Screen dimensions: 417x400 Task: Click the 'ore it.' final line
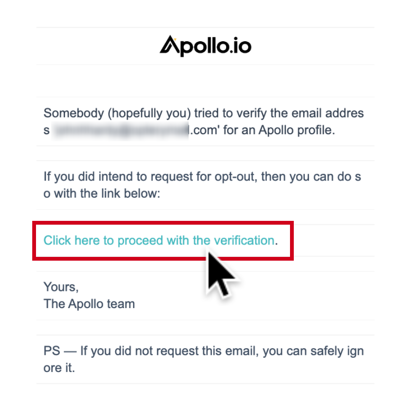(59, 368)
